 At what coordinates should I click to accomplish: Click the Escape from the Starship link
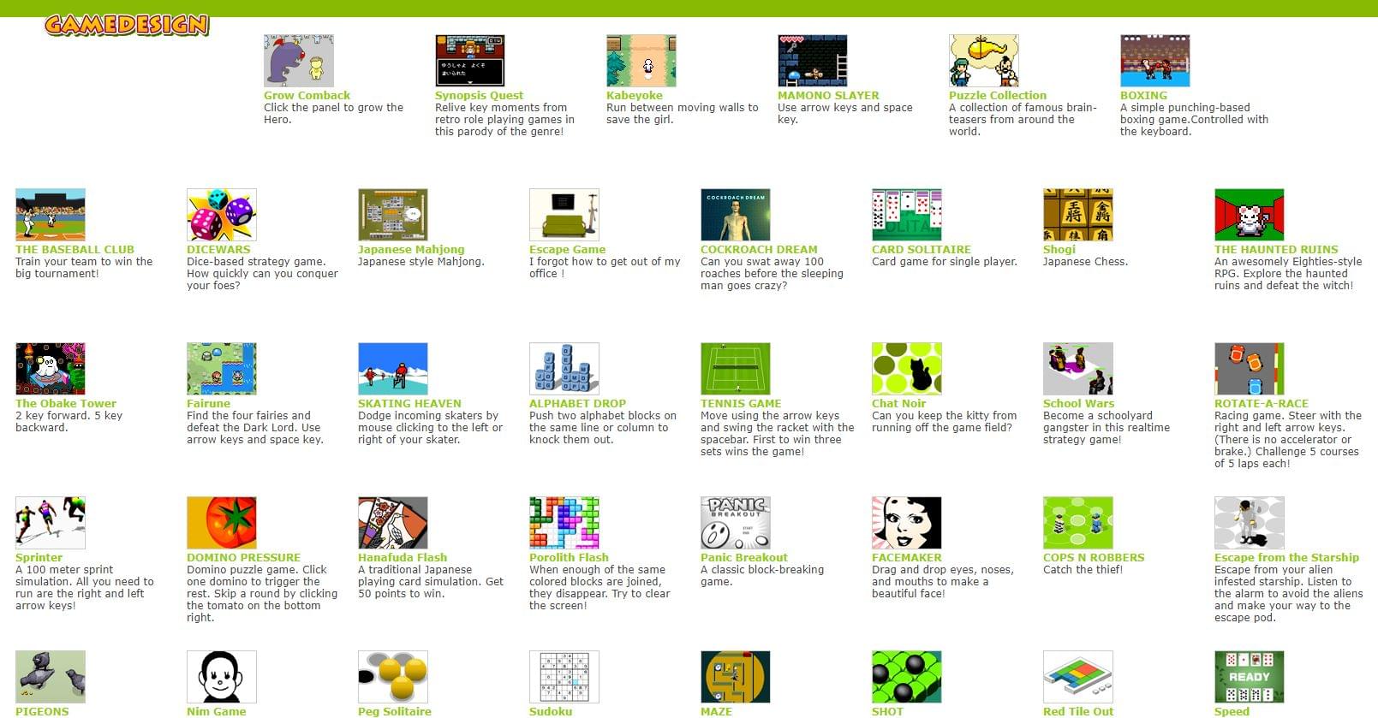point(1286,558)
